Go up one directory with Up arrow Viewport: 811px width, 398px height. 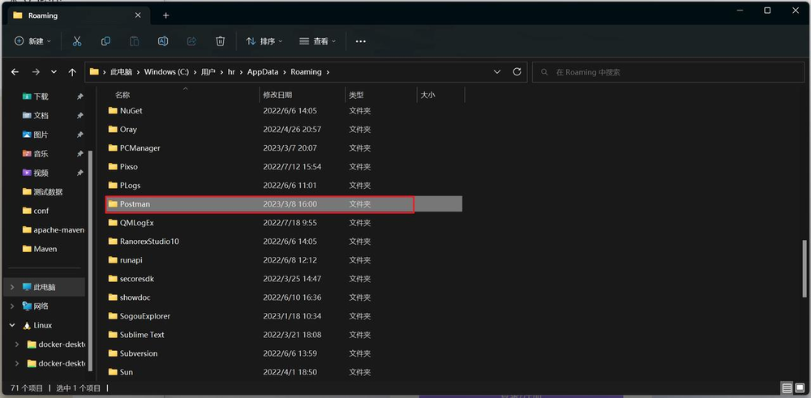(x=72, y=72)
